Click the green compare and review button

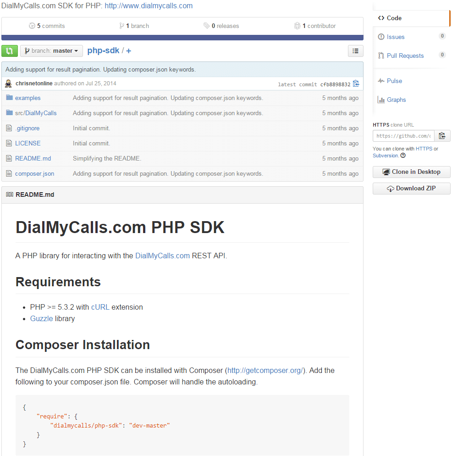10,51
